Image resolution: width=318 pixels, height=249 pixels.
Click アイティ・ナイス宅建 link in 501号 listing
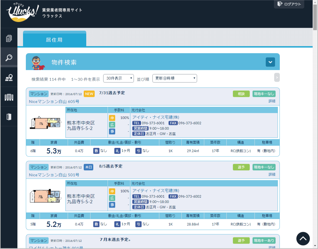click(x=156, y=191)
